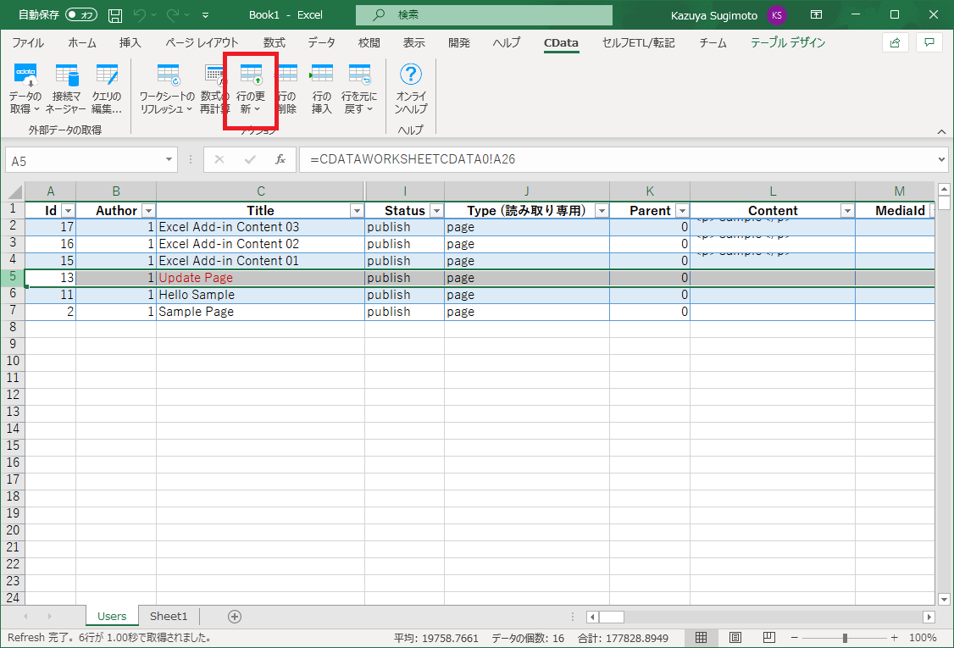Screen dimensions: 954x648
Task: Open the Quick Access Toolbar customize dropdown
Action: point(205,15)
